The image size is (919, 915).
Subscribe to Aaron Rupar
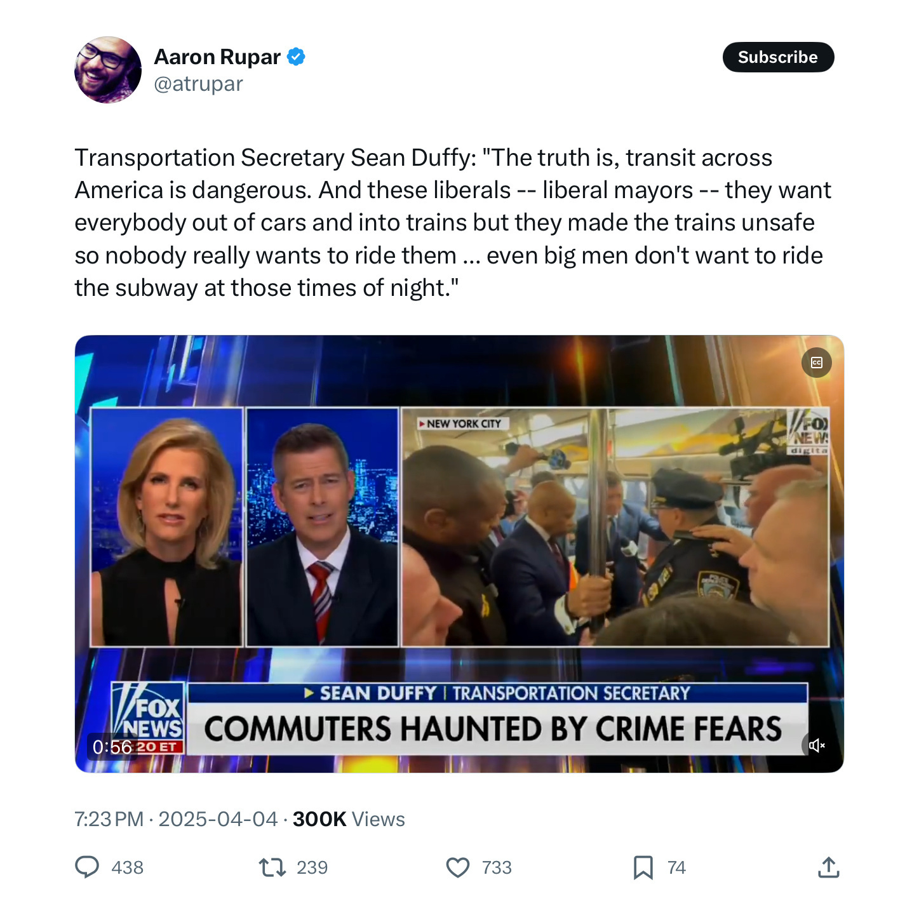(x=778, y=57)
